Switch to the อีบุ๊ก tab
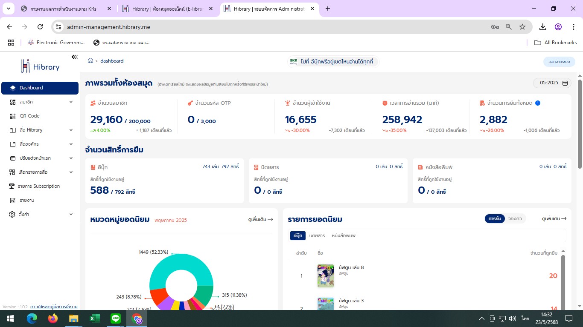583x327 pixels. (298, 235)
